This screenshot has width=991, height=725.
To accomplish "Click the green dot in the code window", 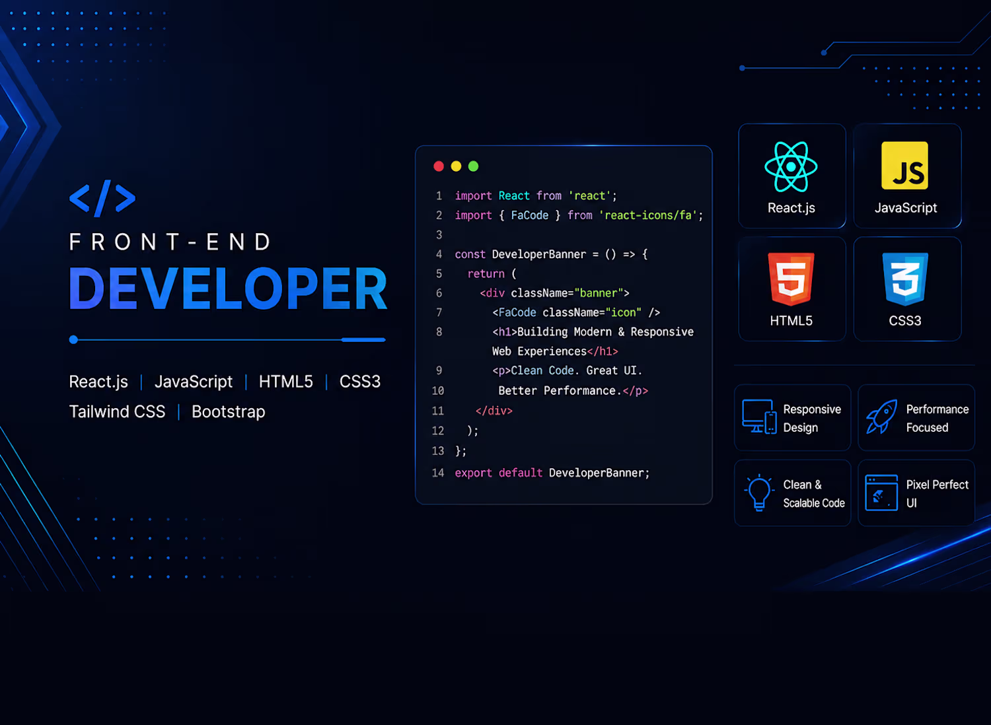I will coord(473,166).
